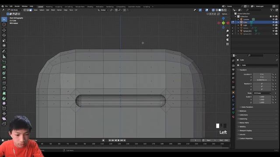
Task: Open the File menu
Action: pos(6,7)
